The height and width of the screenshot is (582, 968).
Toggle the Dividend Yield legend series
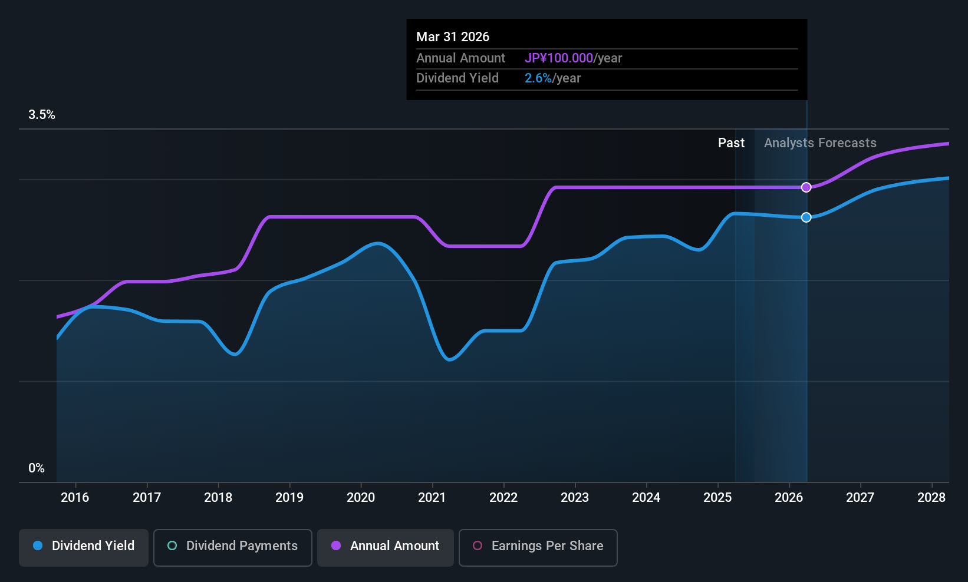pyautogui.click(x=84, y=548)
